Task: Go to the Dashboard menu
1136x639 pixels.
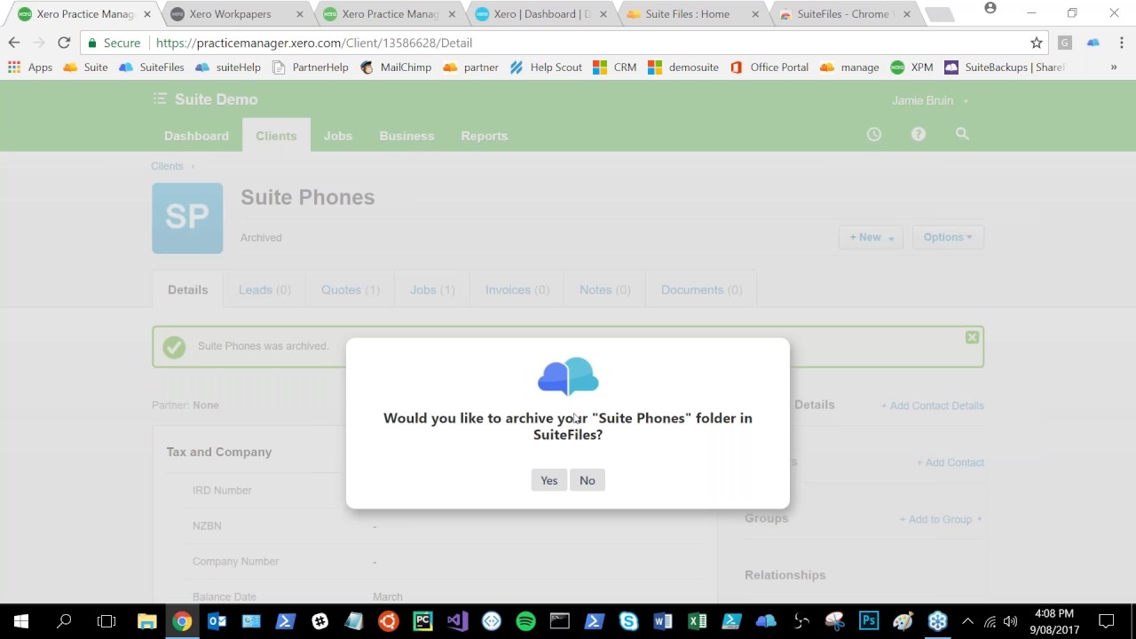Action: coord(196,136)
